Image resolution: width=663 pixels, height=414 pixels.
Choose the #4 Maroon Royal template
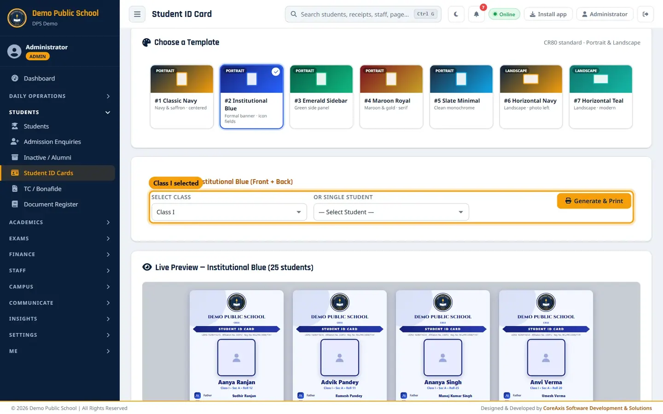391,97
